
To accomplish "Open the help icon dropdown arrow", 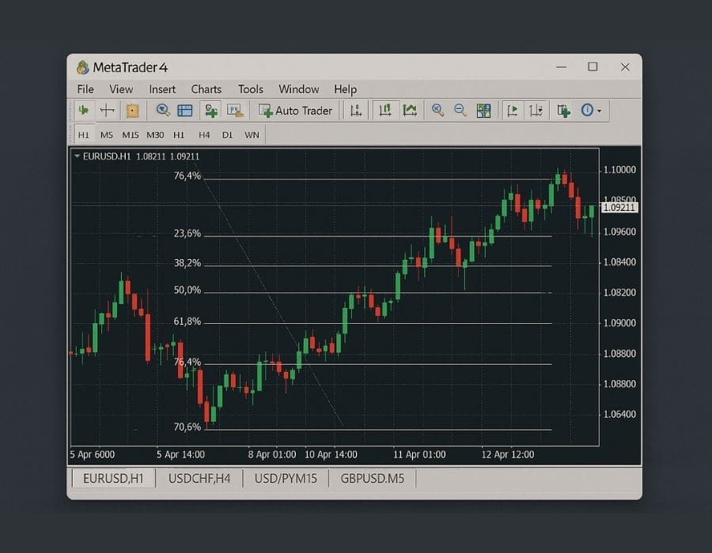I will [599, 110].
